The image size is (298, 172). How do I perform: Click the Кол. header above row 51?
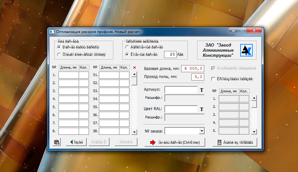coord(124,67)
